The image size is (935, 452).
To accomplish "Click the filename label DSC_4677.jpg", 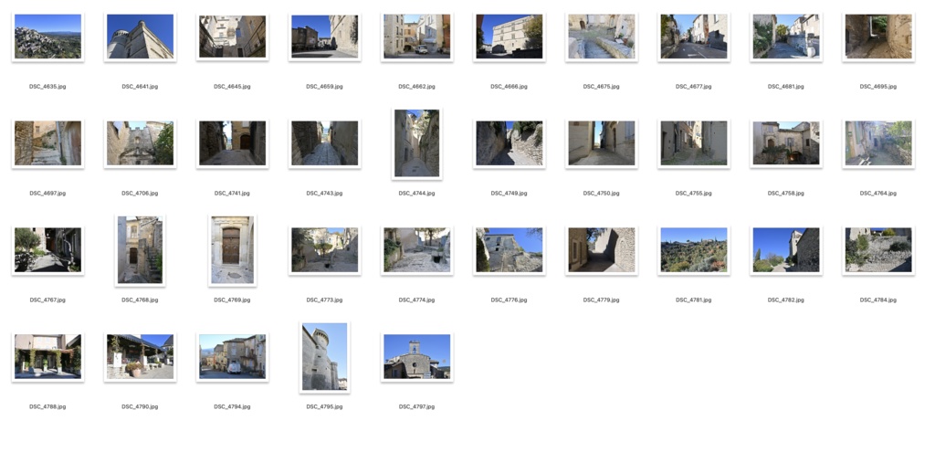I will tap(694, 87).
